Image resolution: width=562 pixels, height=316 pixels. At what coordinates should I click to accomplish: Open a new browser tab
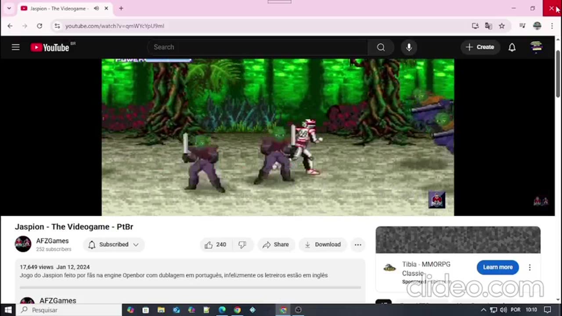coord(121,8)
